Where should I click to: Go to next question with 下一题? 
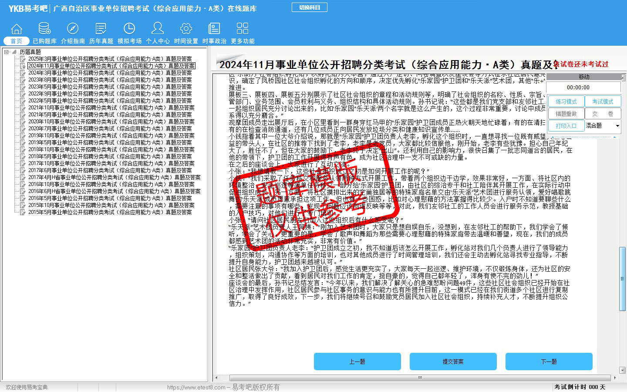pyautogui.click(x=549, y=362)
